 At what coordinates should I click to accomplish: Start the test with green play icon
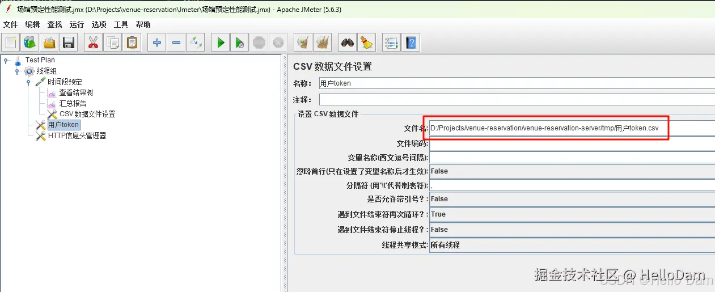[x=221, y=43]
